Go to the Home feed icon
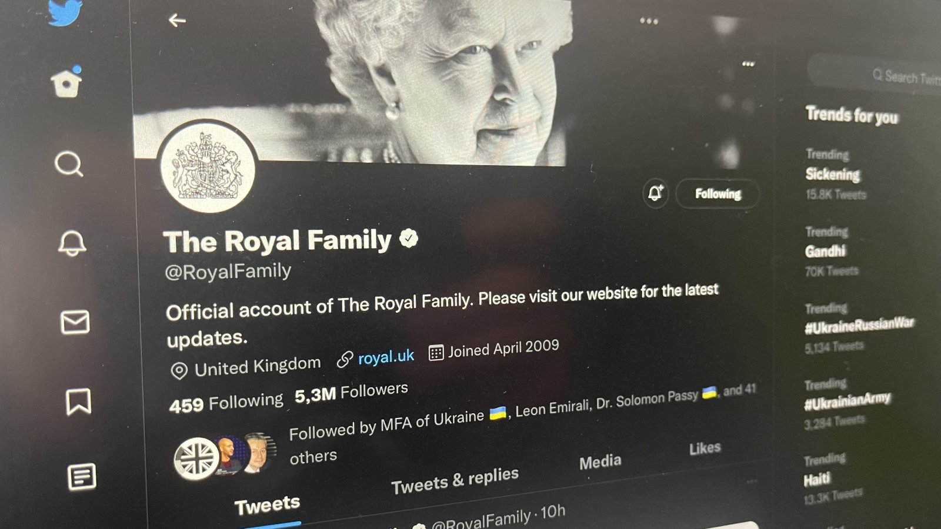The image size is (941, 529). pos(66,82)
